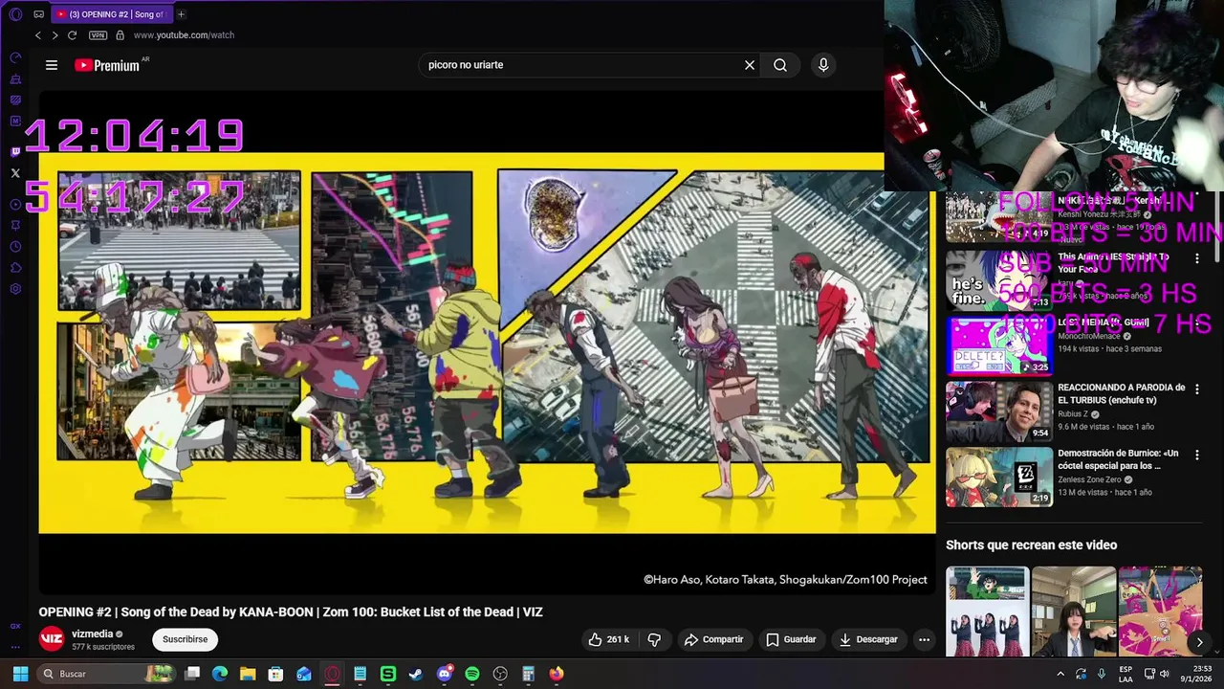The height and width of the screenshot is (689, 1224).
Task: Open File Explorer from the taskbar
Action: point(248,674)
